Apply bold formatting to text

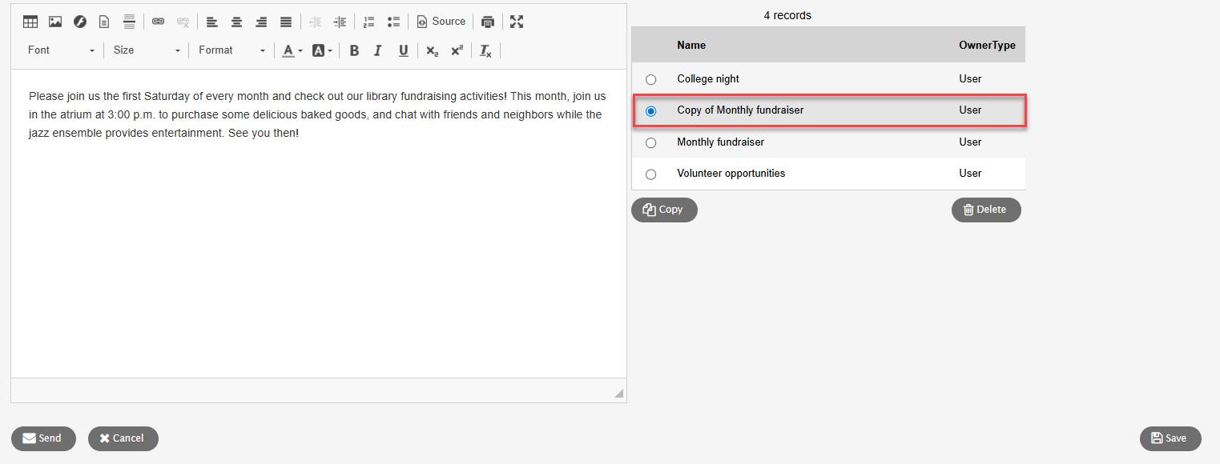pos(354,50)
